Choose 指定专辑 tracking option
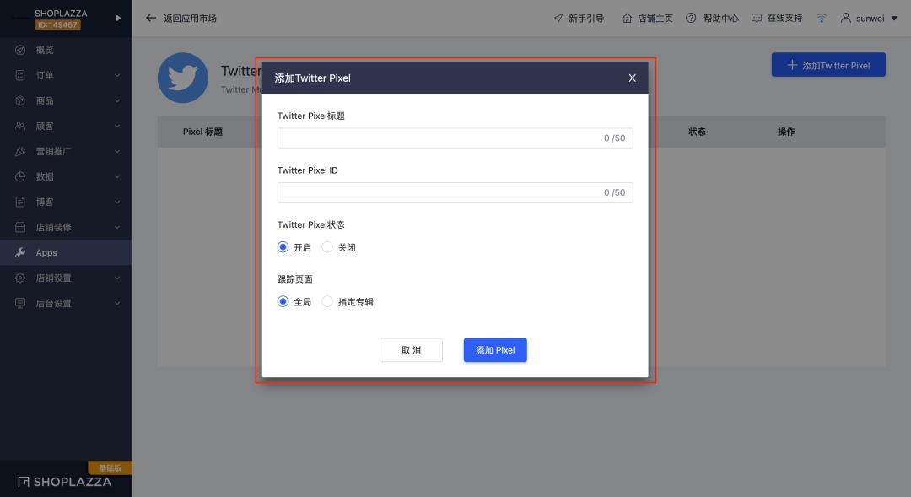Screen dimensions: 911x497 click(326, 300)
